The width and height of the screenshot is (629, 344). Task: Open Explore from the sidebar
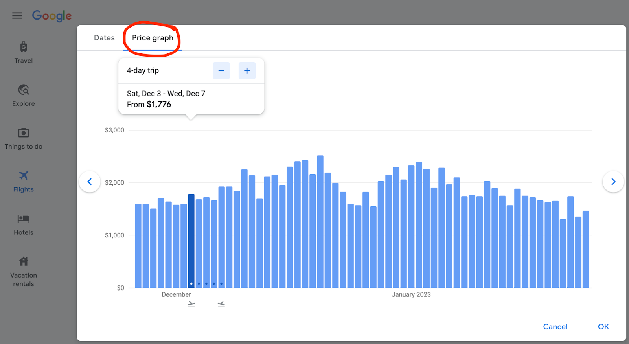click(x=24, y=96)
